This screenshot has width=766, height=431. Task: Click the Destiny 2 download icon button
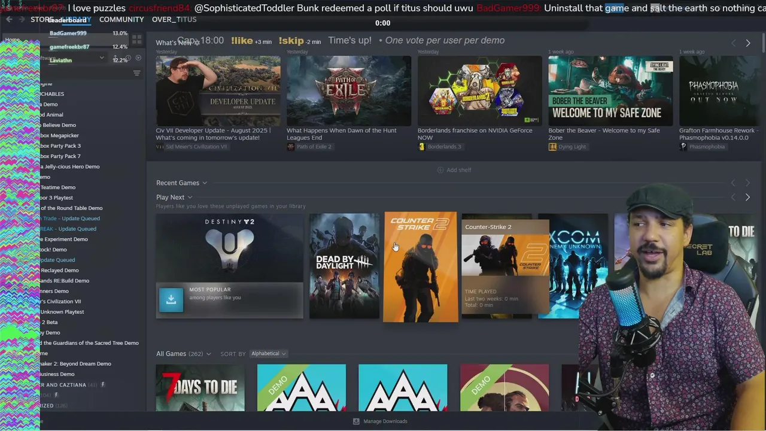[171, 299]
